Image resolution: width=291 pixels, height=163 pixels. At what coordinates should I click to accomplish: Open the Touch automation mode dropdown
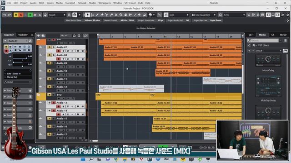(x=57, y=15)
